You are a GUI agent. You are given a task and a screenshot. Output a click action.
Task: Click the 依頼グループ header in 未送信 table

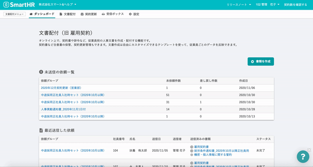pos(50,81)
